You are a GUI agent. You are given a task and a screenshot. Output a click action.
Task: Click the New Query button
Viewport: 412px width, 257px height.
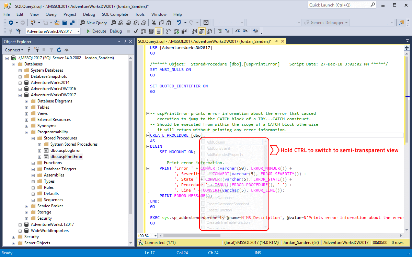click(93, 23)
